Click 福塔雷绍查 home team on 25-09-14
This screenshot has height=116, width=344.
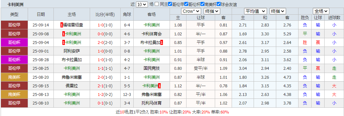[x=73, y=25]
